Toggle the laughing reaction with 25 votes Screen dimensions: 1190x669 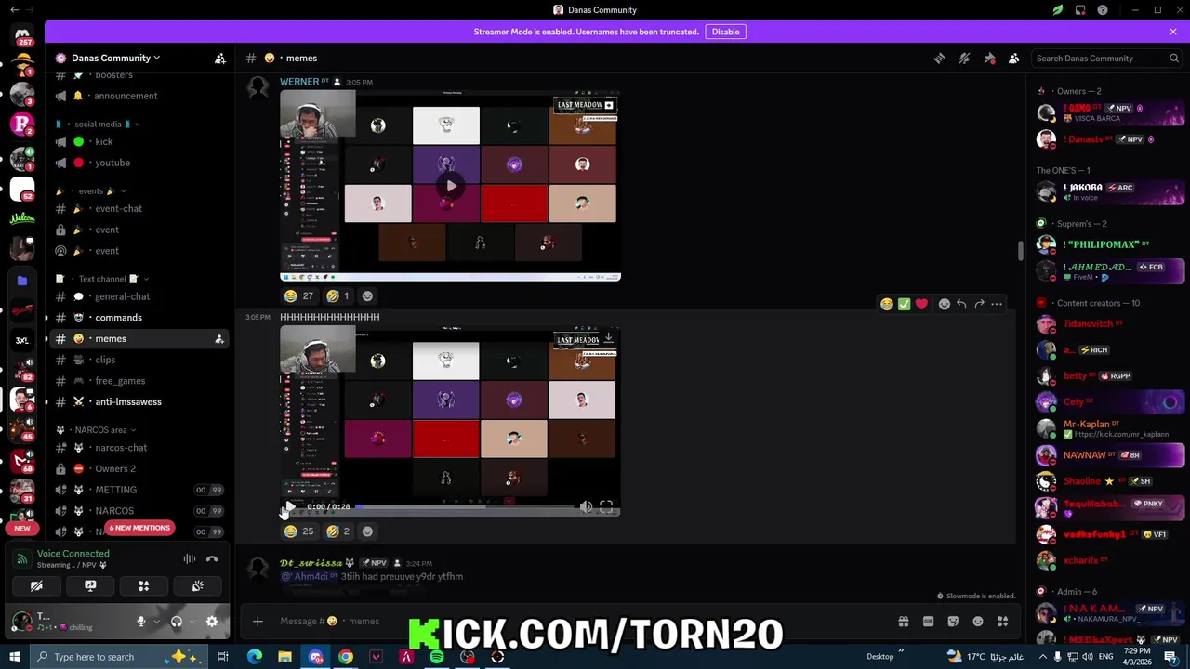click(298, 531)
